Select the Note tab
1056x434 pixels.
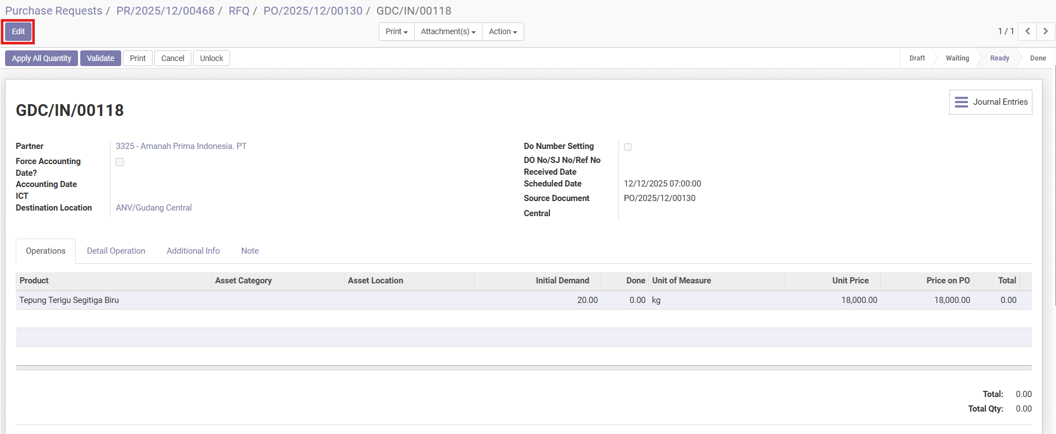tap(250, 251)
